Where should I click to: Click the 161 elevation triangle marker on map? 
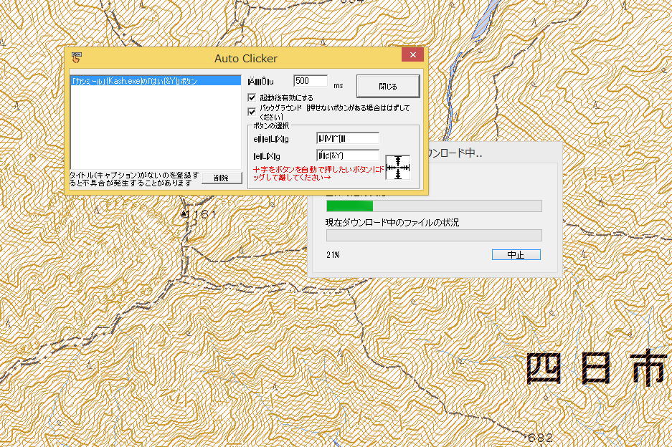point(184,213)
